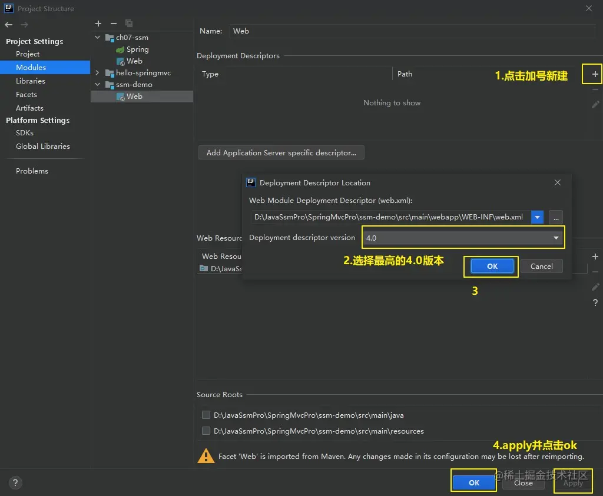Click the facet Name field
603x496 pixels.
point(412,31)
